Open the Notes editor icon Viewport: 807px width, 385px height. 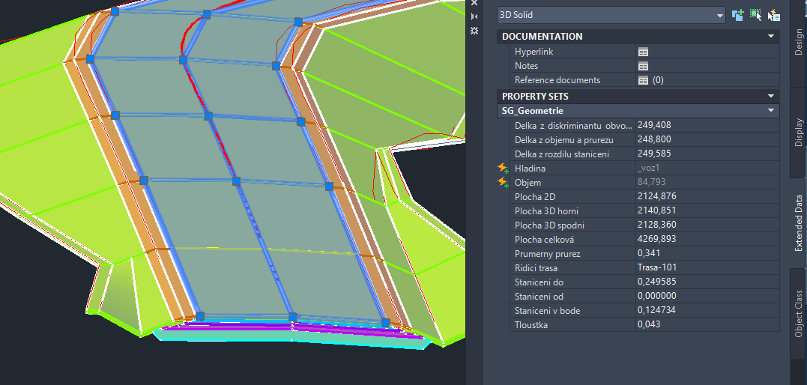643,66
